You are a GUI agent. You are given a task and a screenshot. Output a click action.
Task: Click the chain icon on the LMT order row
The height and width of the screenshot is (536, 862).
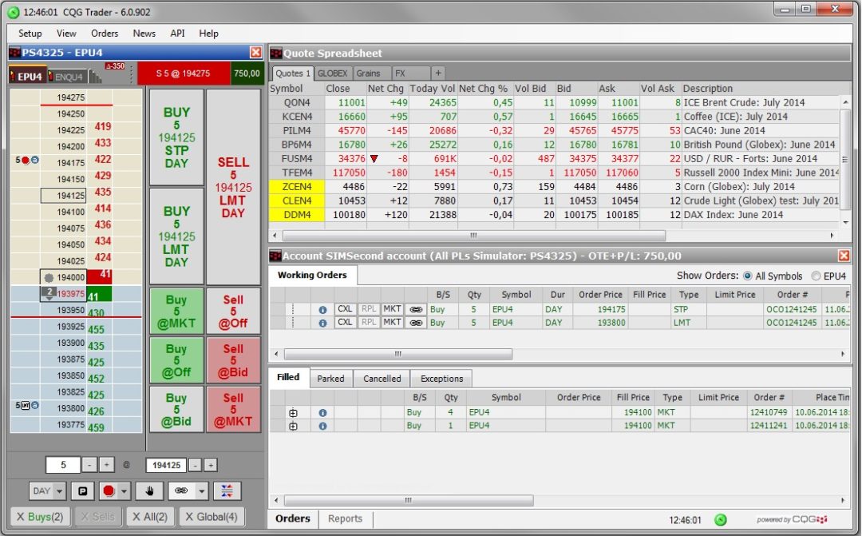click(x=417, y=323)
